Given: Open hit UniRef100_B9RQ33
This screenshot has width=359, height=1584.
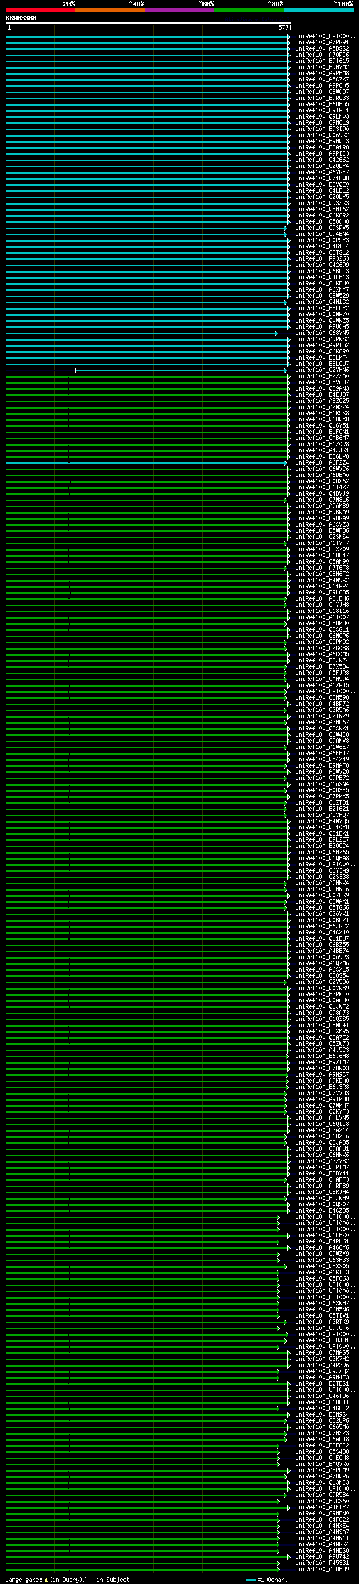Looking at the screenshot, I should (322, 98).
